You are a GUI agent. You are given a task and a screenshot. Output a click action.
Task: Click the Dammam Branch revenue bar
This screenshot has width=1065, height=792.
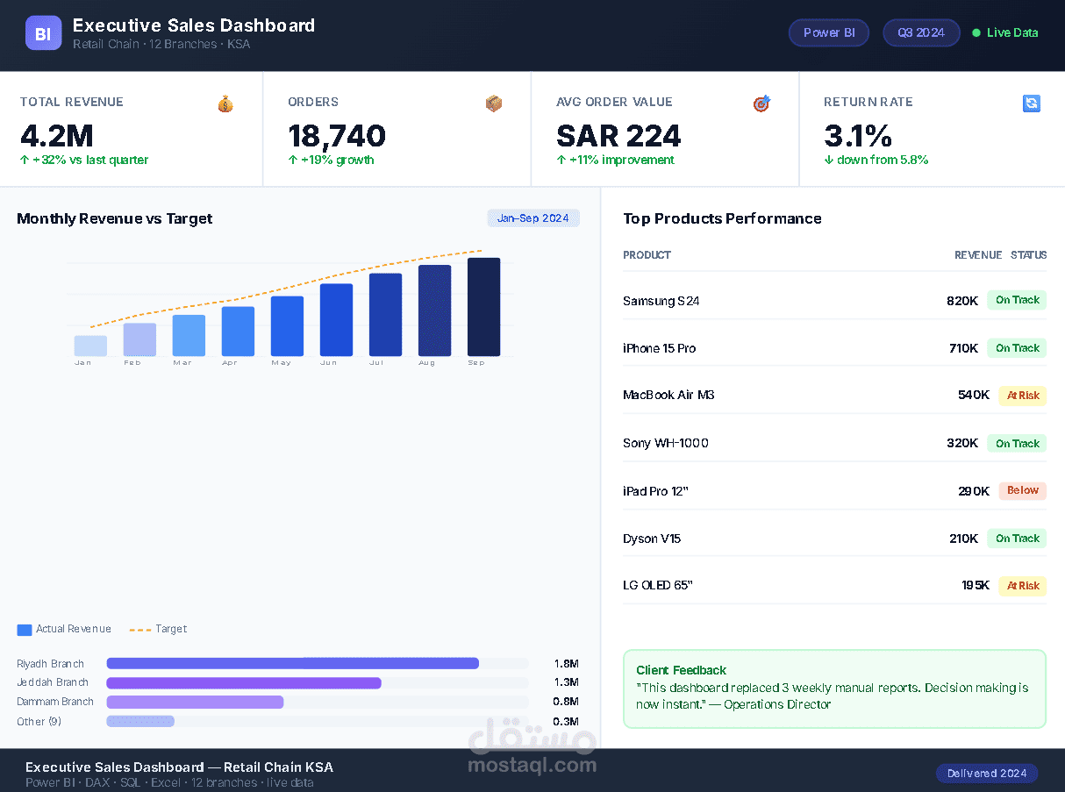coord(195,702)
